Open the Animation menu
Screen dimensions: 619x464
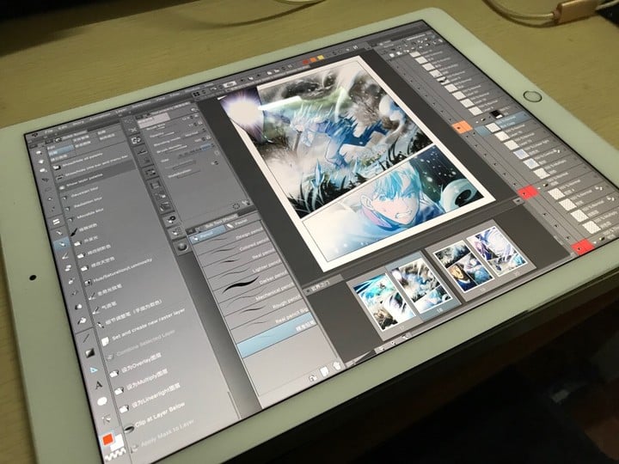point(100,118)
